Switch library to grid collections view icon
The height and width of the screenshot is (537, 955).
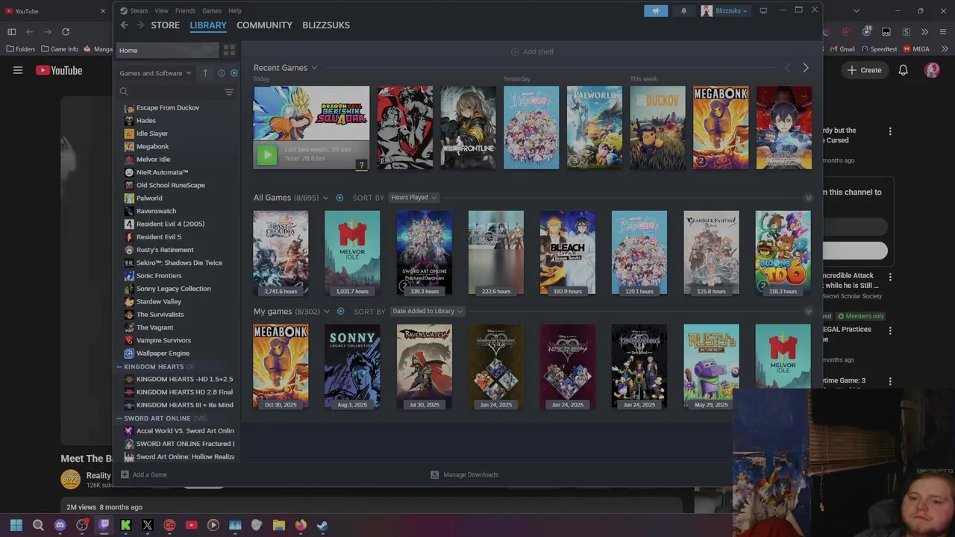[x=229, y=50]
